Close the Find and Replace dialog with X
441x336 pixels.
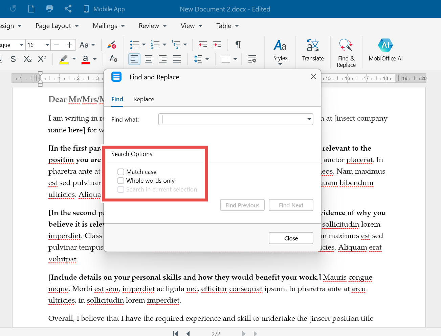click(313, 77)
